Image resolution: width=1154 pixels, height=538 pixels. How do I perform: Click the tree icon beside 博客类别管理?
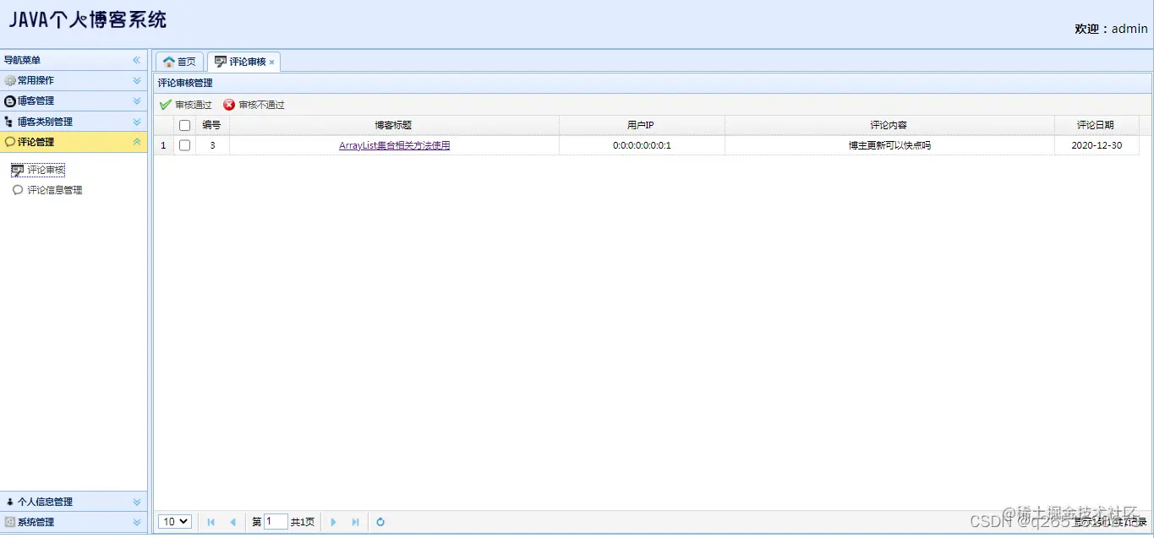click(x=10, y=122)
